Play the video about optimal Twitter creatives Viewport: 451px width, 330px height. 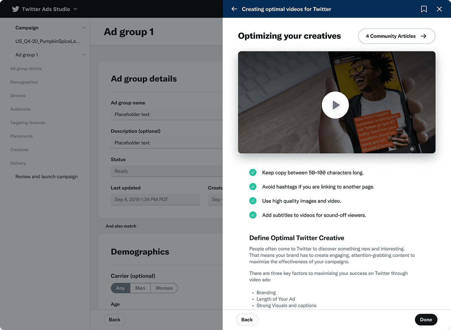point(335,105)
